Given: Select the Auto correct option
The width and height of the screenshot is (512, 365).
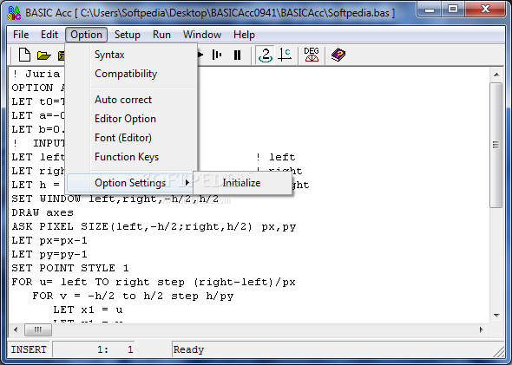Looking at the screenshot, I should pos(131,100).
